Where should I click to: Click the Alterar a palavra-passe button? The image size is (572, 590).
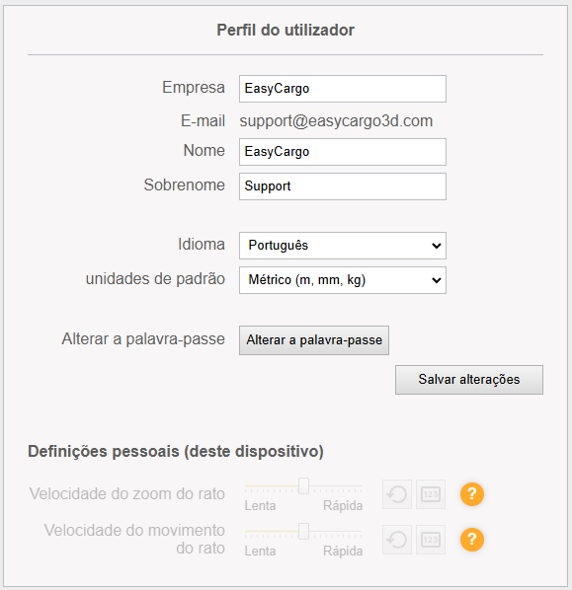coord(314,340)
